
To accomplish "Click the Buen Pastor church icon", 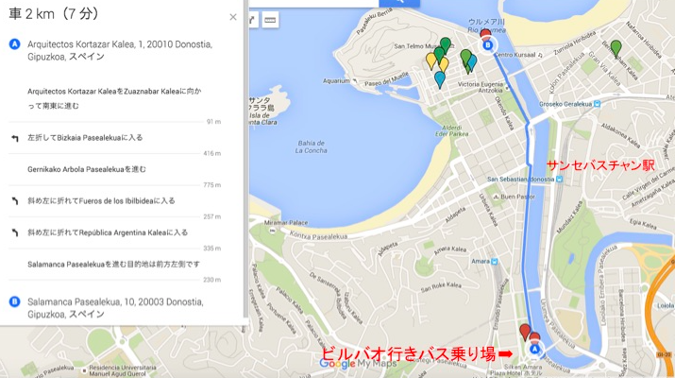I will [496, 197].
